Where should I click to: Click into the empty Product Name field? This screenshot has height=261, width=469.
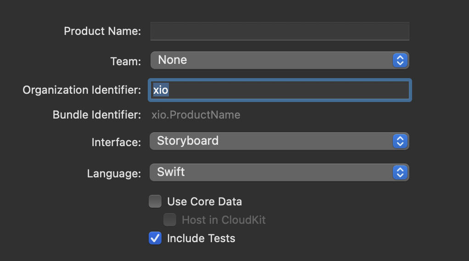279,31
